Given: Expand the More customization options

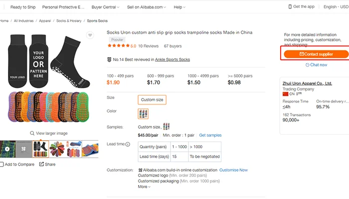Looking at the screenshot, I should point(144,187).
